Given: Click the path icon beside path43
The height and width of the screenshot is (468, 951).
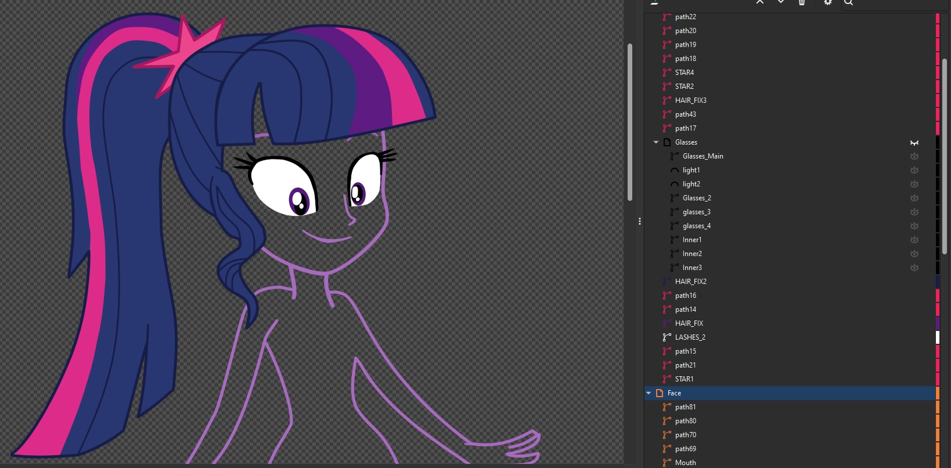Looking at the screenshot, I should pyautogui.click(x=667, y=114).
